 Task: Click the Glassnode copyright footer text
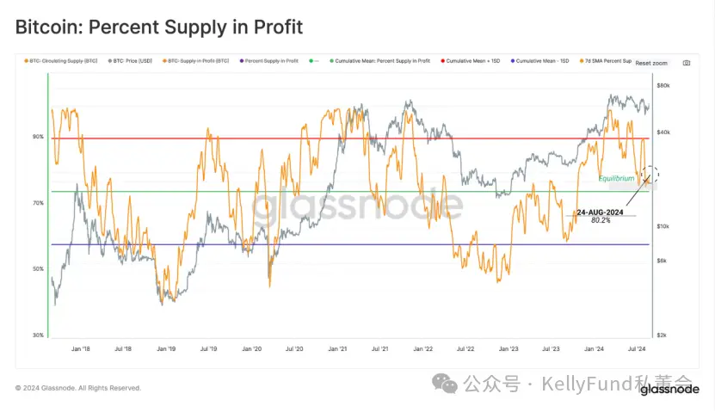78,388
